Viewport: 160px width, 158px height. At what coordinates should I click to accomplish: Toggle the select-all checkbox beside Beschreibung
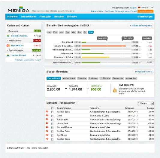52,108
